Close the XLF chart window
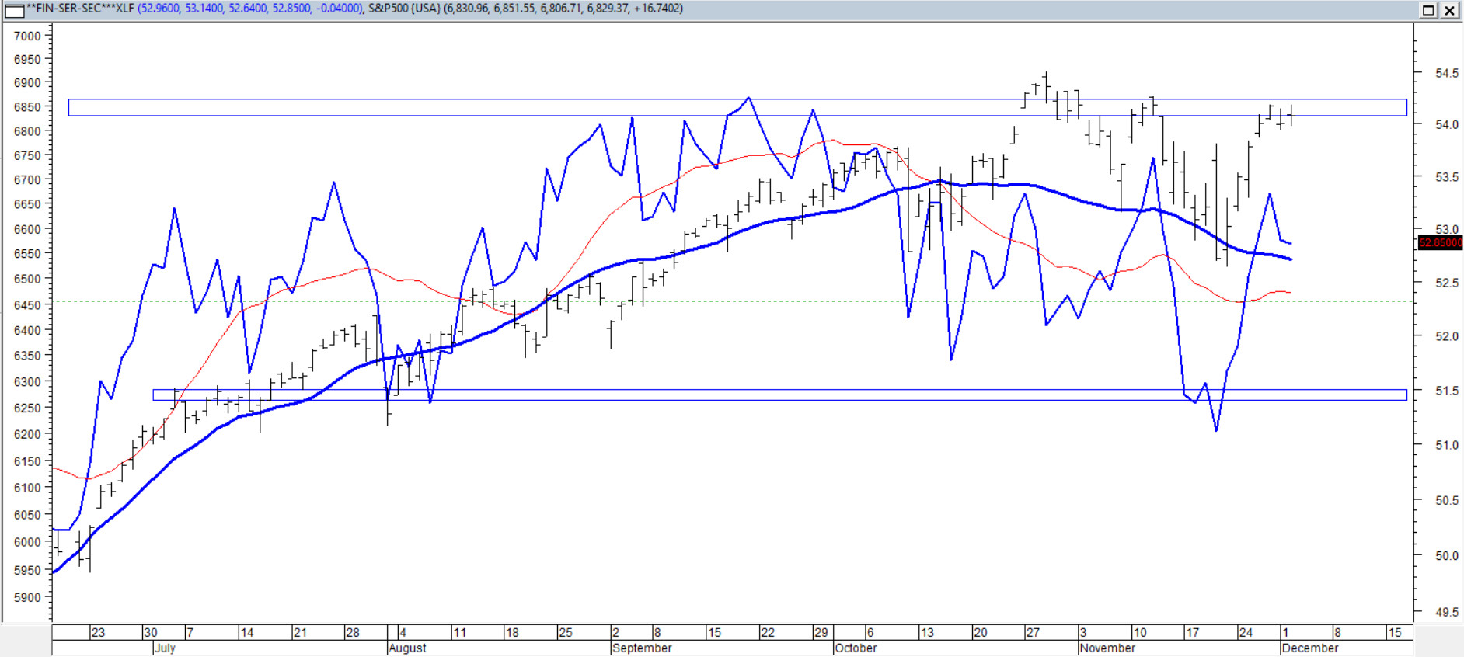 [1450, 10]
